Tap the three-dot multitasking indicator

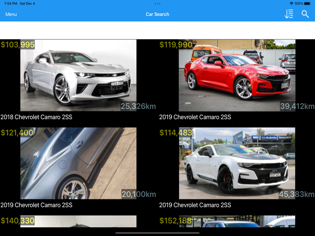pyautogui.click(x=157, y=3)
